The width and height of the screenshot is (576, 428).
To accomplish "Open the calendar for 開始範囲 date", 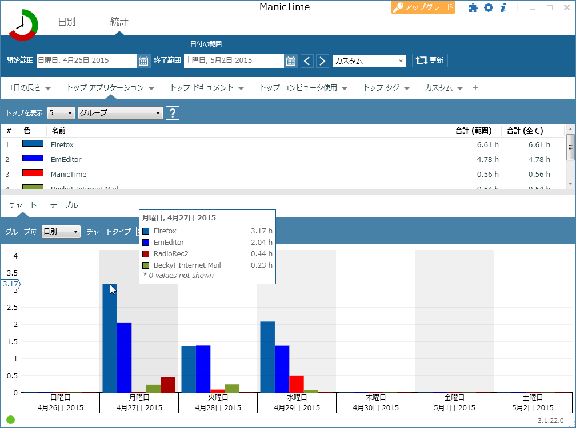I will point(143,61).
